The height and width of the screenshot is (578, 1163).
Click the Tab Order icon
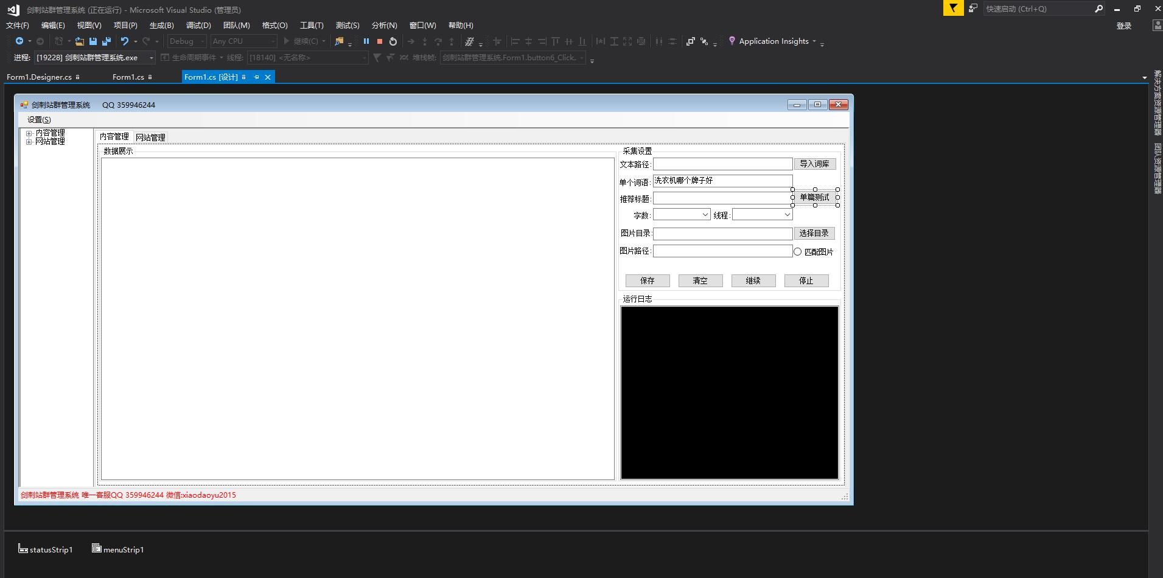[x=704, y=41]
